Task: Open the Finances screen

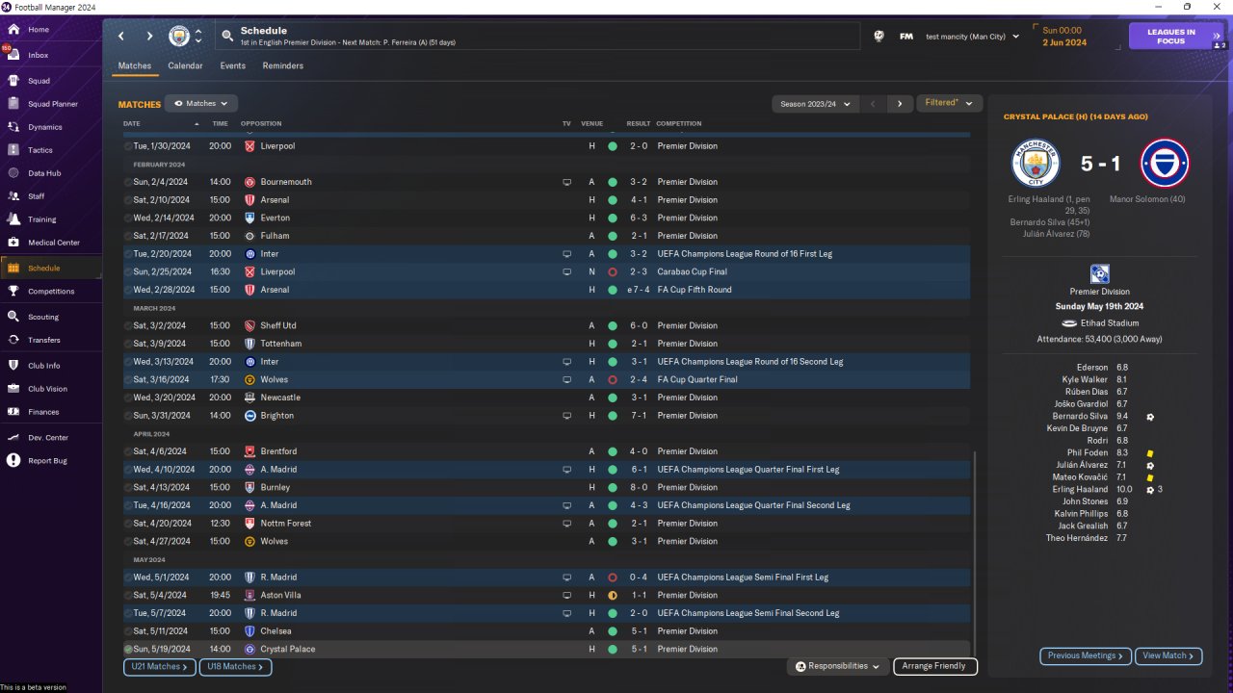Action: [43, 412]
